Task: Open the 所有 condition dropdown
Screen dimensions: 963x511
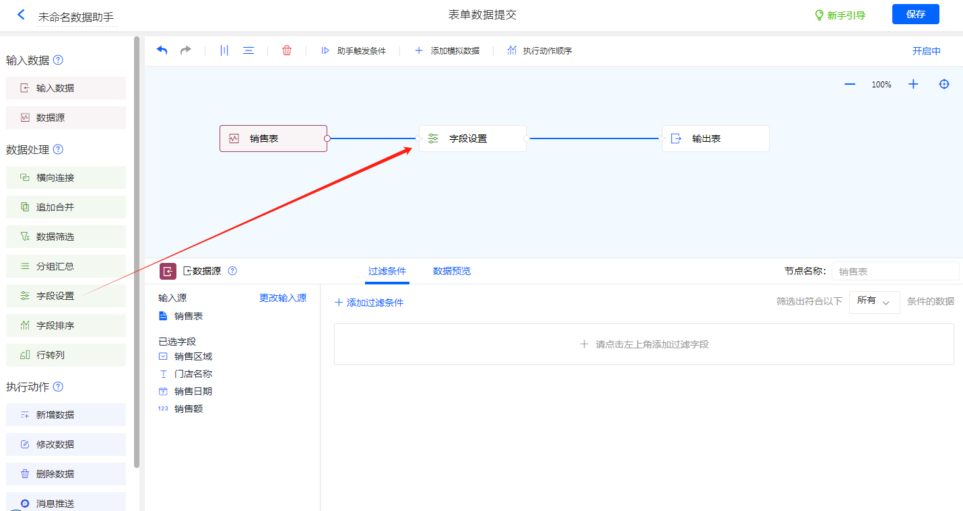Action: click(x=874, y=301)
